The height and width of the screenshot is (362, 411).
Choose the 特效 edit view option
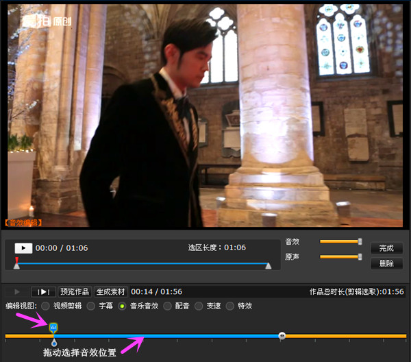click(230, 306)
